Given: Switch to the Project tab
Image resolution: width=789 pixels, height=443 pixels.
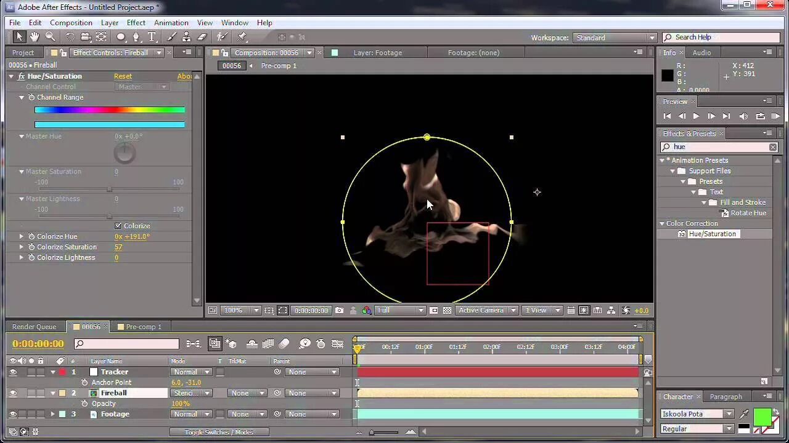Looking at the screenshot, I should [23, 53].
